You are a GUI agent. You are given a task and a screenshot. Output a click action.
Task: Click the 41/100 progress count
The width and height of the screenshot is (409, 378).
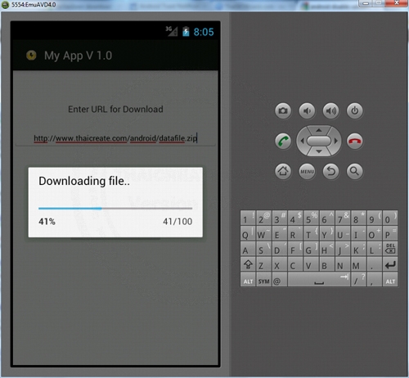tap(178, 222)
